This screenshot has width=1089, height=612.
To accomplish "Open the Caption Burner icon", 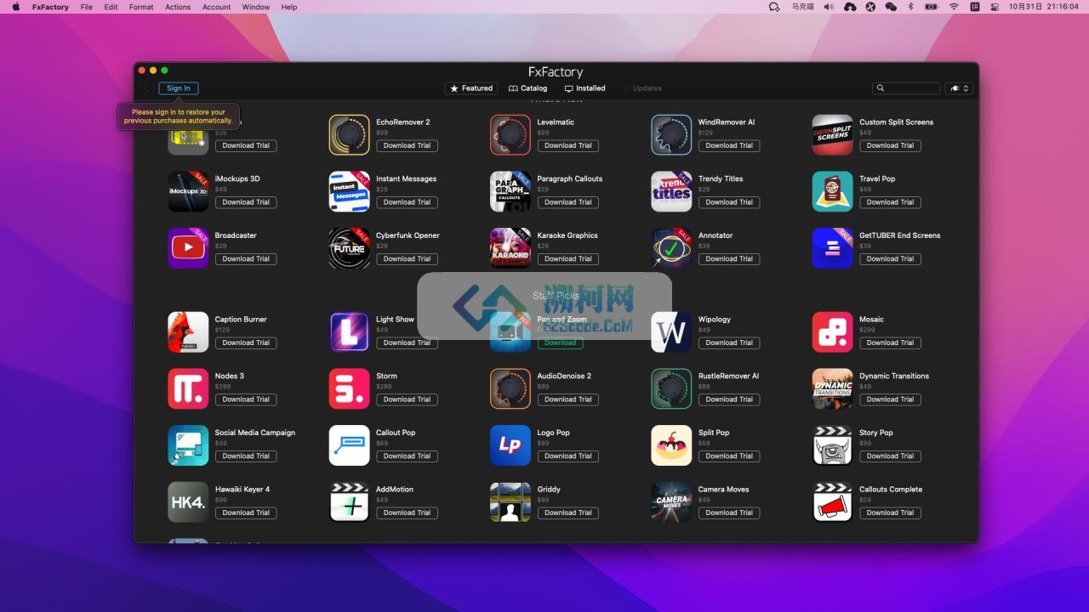I will [x=188, y=331].
